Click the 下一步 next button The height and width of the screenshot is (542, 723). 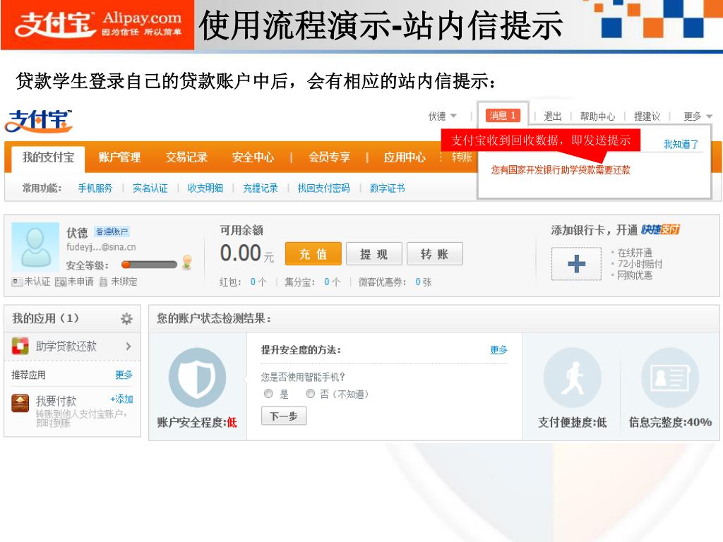point(284,416)
